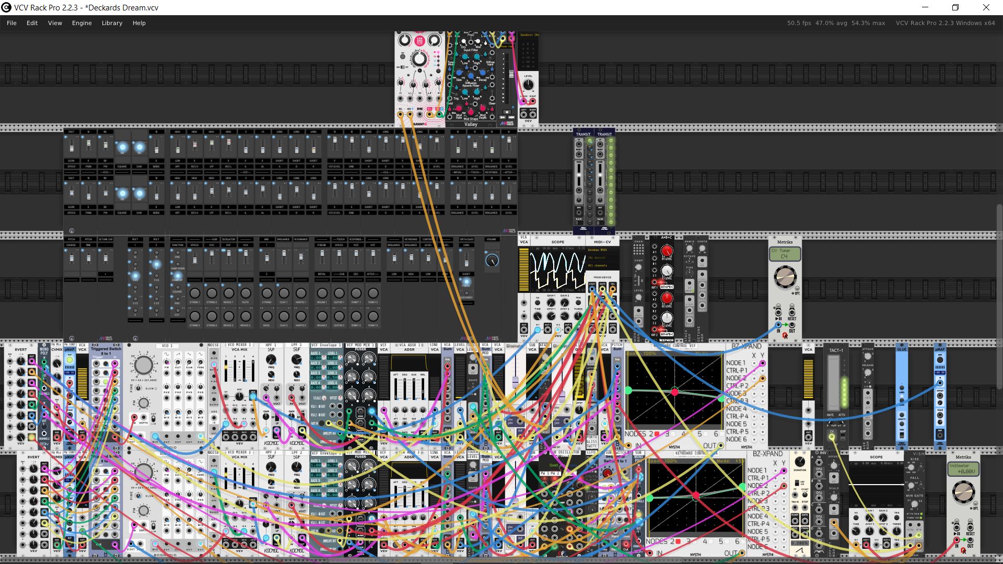This screenshot has height=564, width=1003.
Task: Click the OPT button on CV Tuner Metriks
Action: coord(797,288)
